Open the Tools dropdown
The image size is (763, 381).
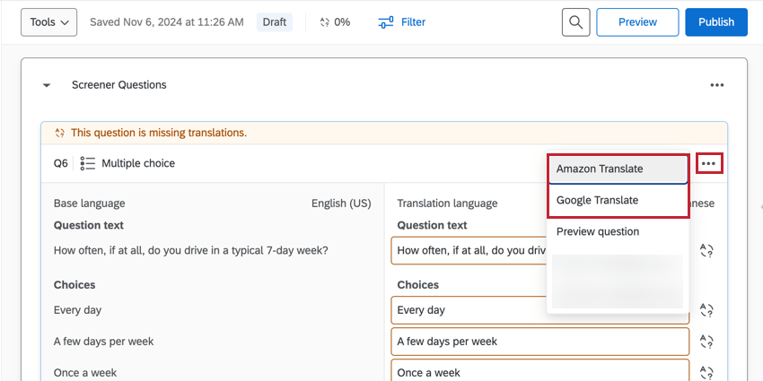[48, 22]
